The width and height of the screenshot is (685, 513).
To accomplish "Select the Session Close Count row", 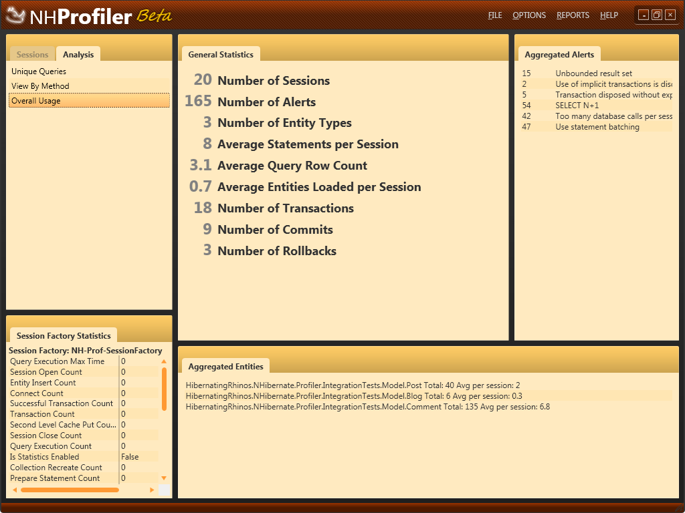I will pos(84,436).
